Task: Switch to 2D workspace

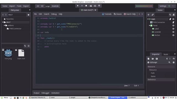Action: (x=38, y=6)
